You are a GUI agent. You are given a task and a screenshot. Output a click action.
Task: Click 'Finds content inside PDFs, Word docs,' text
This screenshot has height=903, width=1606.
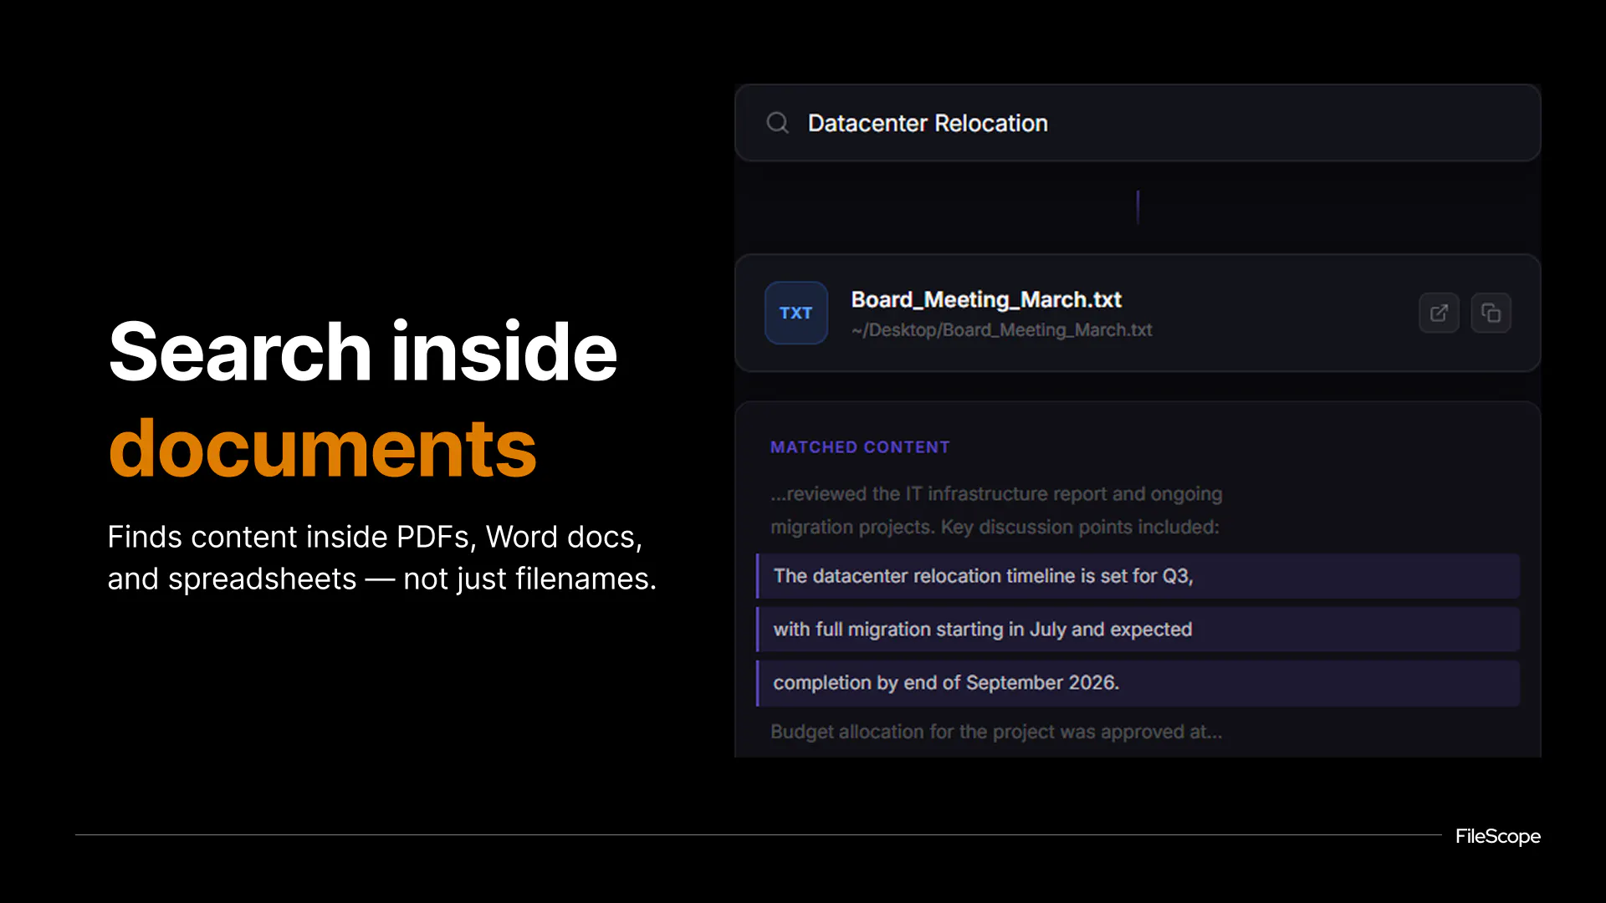[x=375, y=537]
